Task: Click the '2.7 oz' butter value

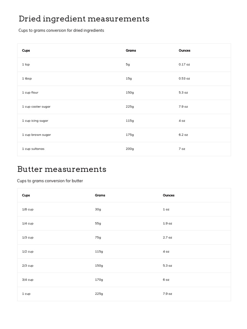Action: pyautogui.click(x=167, y=237)
